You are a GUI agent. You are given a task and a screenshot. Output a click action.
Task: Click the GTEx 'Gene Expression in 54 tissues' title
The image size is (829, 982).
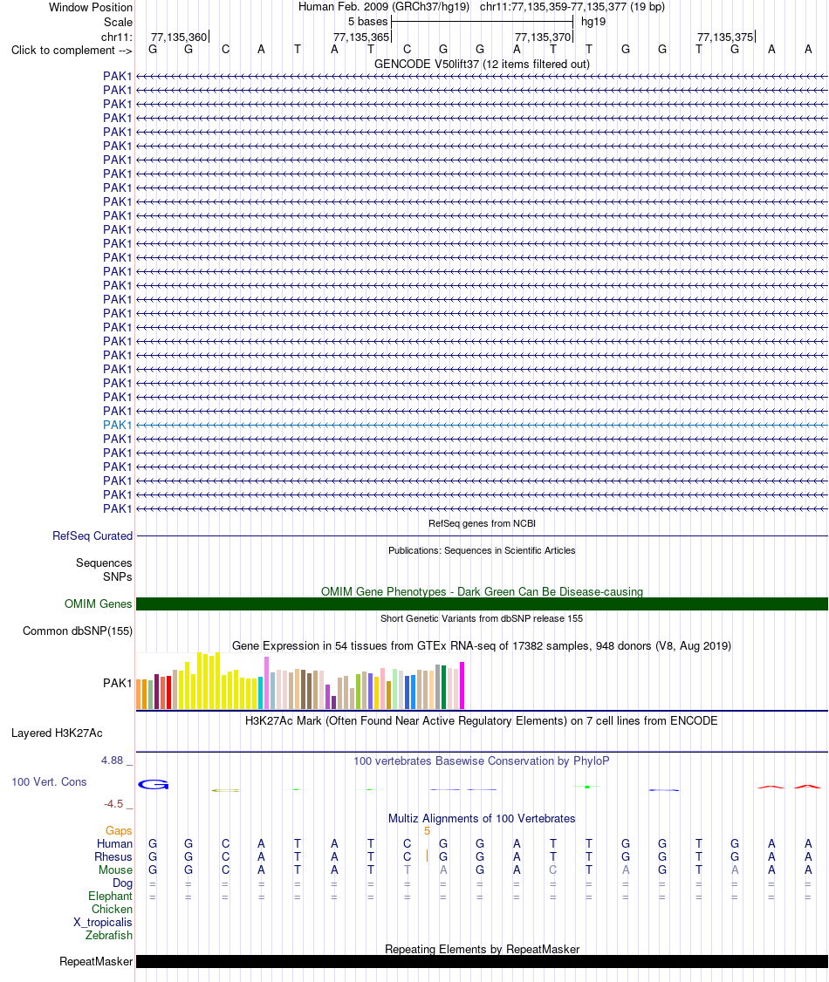482,645
